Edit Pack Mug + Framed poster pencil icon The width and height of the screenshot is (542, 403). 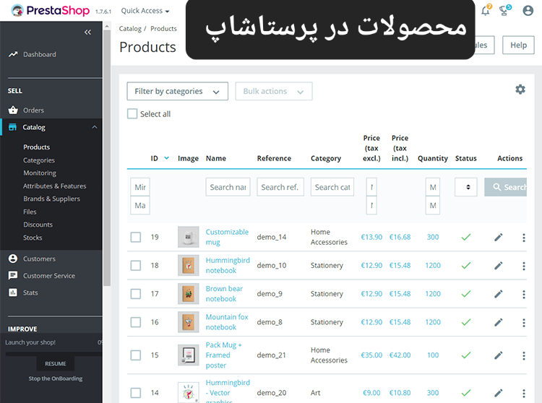click(x=498, y=355)
